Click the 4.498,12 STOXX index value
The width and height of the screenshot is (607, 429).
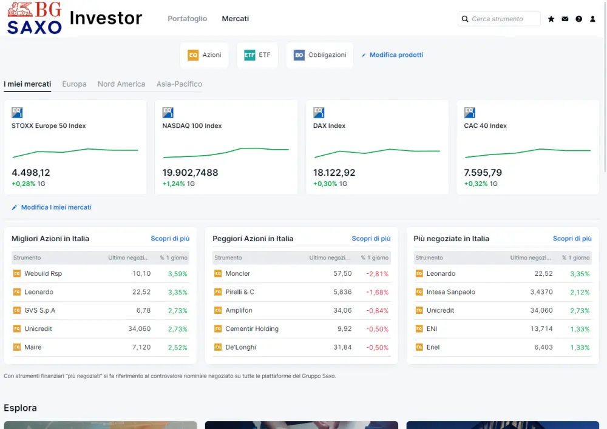tap(31, 172)
